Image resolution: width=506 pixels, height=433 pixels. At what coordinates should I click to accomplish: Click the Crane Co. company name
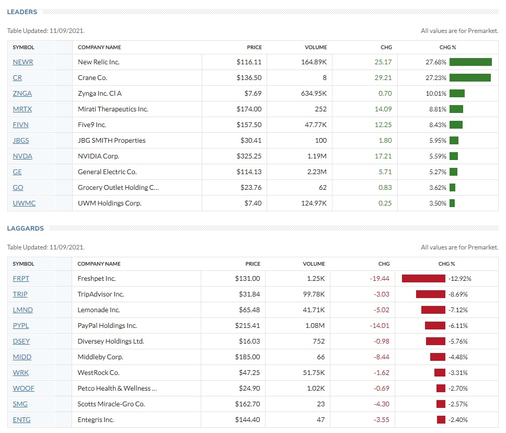pyautogui.click(x=93, y=78)
